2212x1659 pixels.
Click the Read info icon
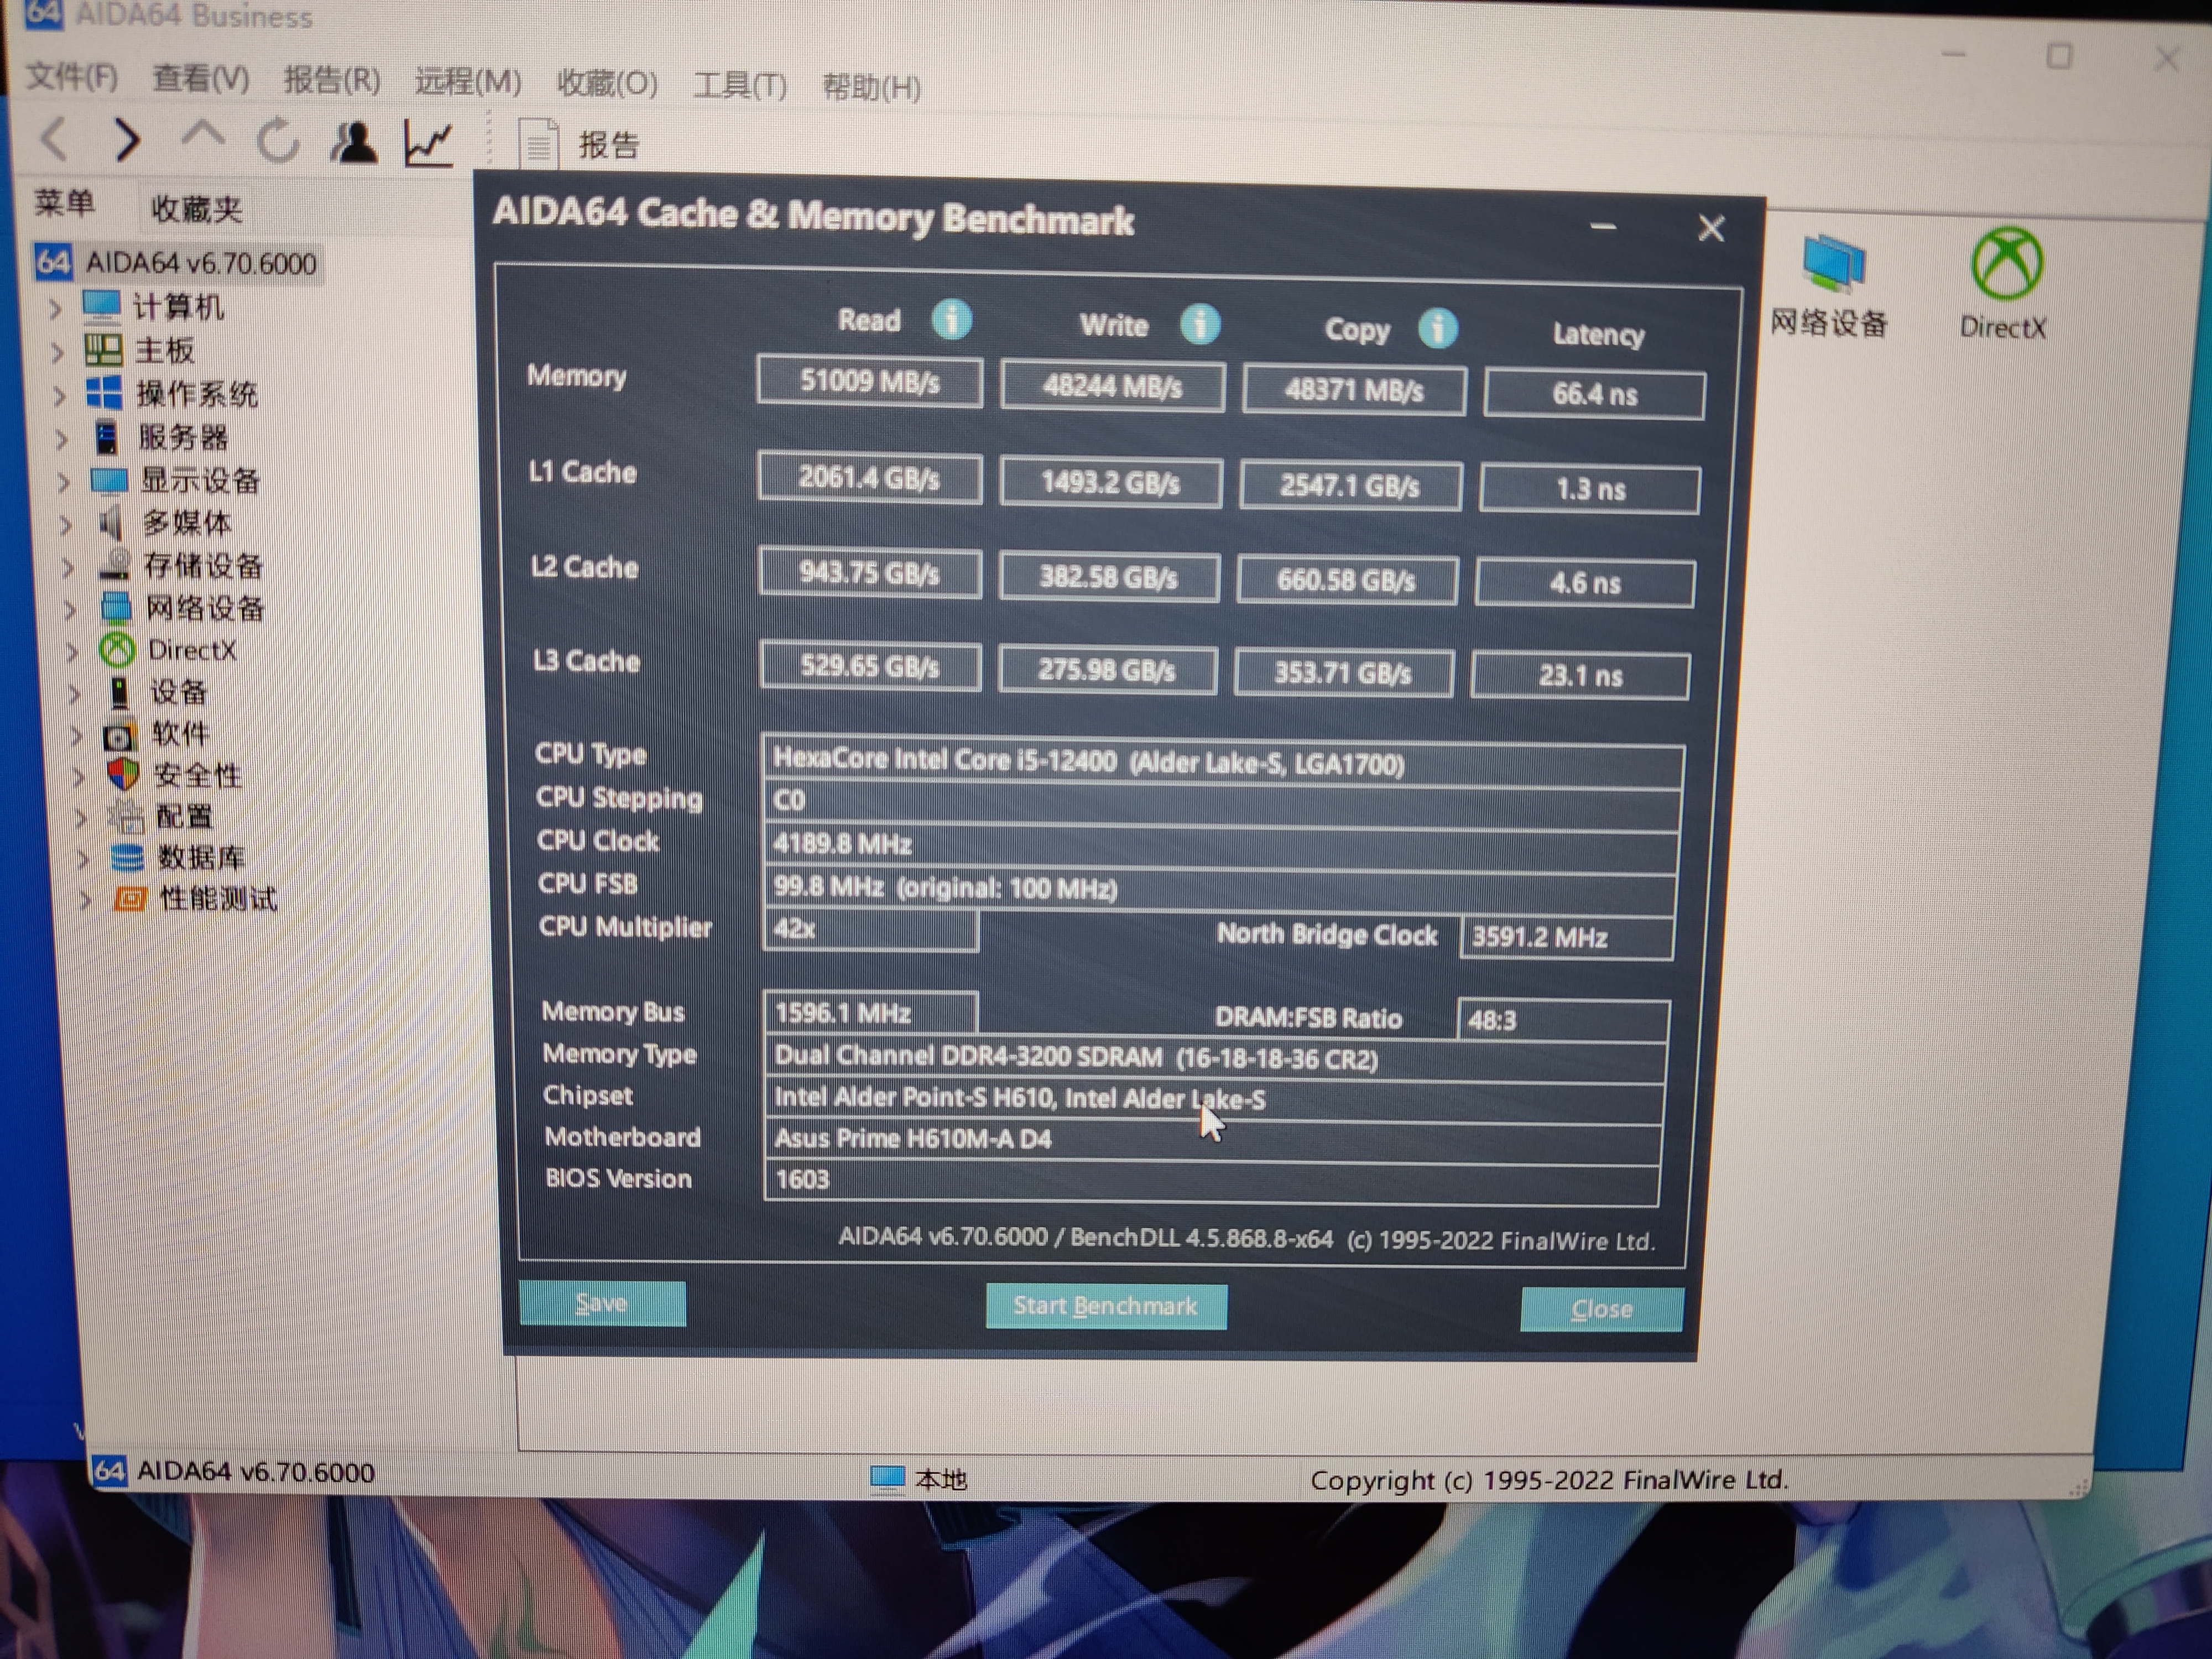[x=951, y=319]
